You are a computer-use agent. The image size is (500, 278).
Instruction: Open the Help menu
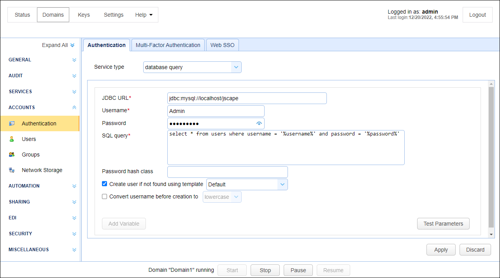(144, 15)
